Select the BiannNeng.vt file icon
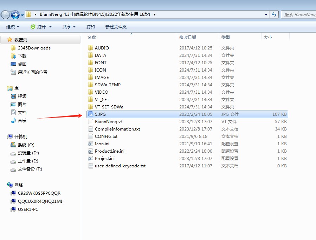The image size is (316, 240). 91,121
